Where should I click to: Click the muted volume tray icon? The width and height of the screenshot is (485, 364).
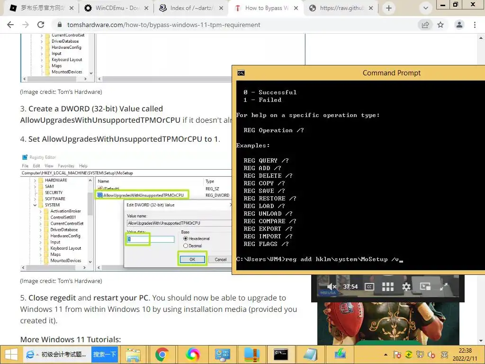[431, 355]
